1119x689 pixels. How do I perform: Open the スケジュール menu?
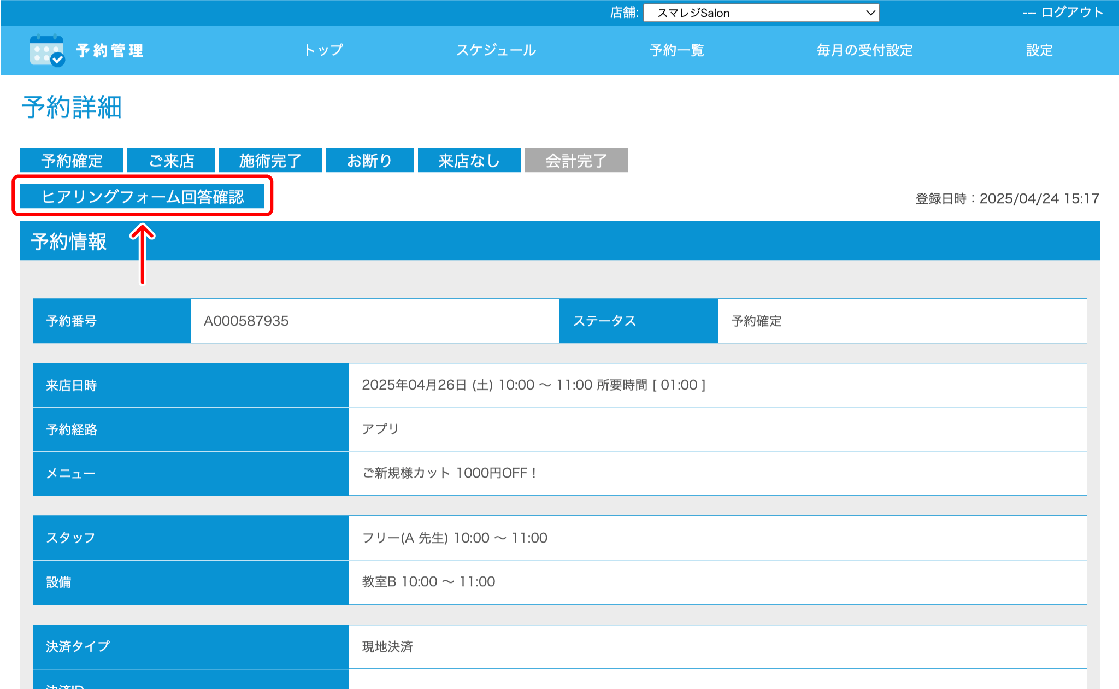(496, 50)
